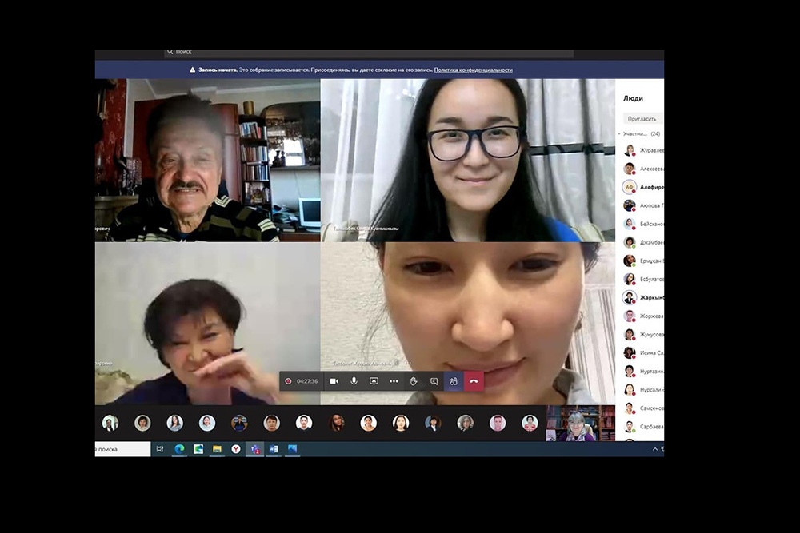The height and width of the screenshot is (533, 800).
Task: Show the meeting chat conversation
Action: coord(434,381)
